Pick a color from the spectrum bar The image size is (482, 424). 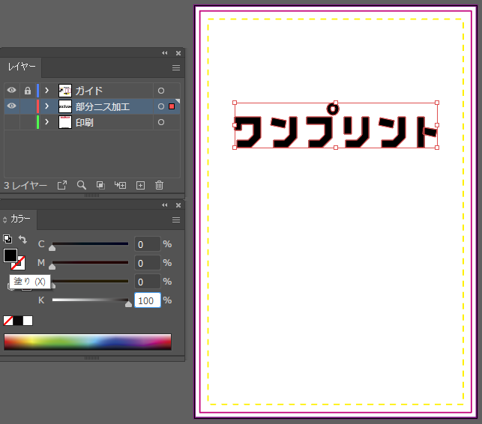(x=87, y=342)
